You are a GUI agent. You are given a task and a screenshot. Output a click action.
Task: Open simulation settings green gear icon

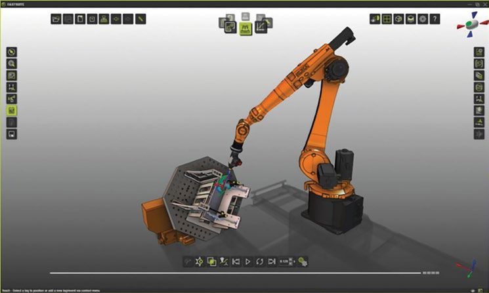(302, 262)
